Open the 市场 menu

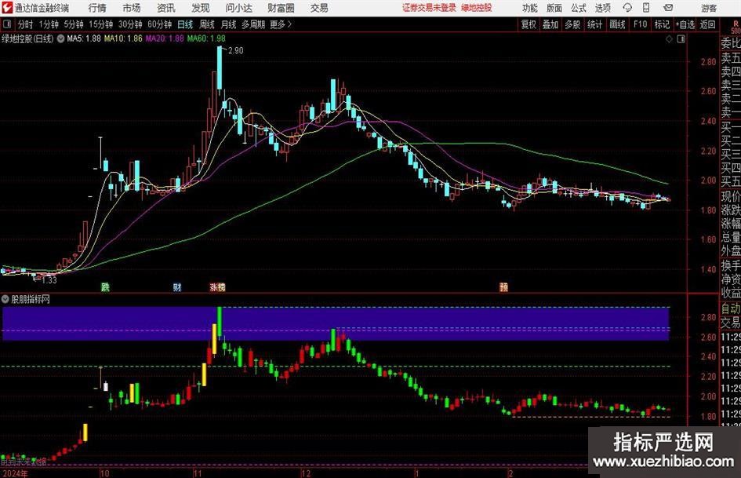pos(132,8)
